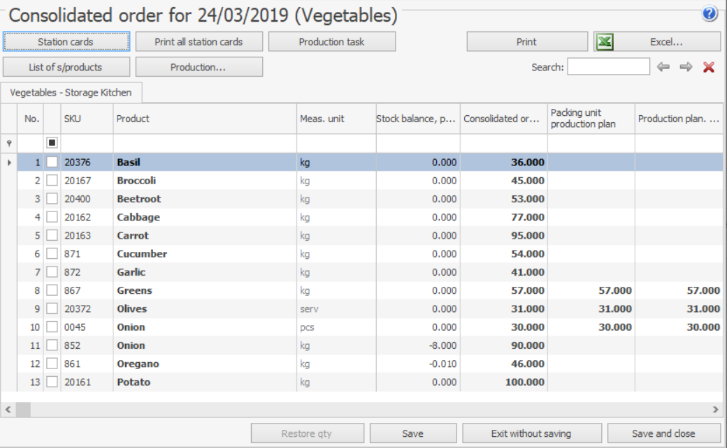Screen dimensions: 727x448
Task: Select the Vegetables - Storage Kitchen tab
Action: click(x=71, y=93)
